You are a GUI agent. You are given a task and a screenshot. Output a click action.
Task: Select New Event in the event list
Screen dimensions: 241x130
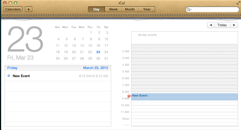[58, 76]
